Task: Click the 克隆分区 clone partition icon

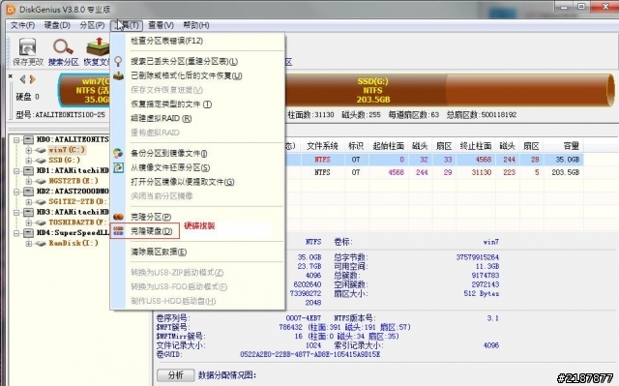Action: pos(118,217)
